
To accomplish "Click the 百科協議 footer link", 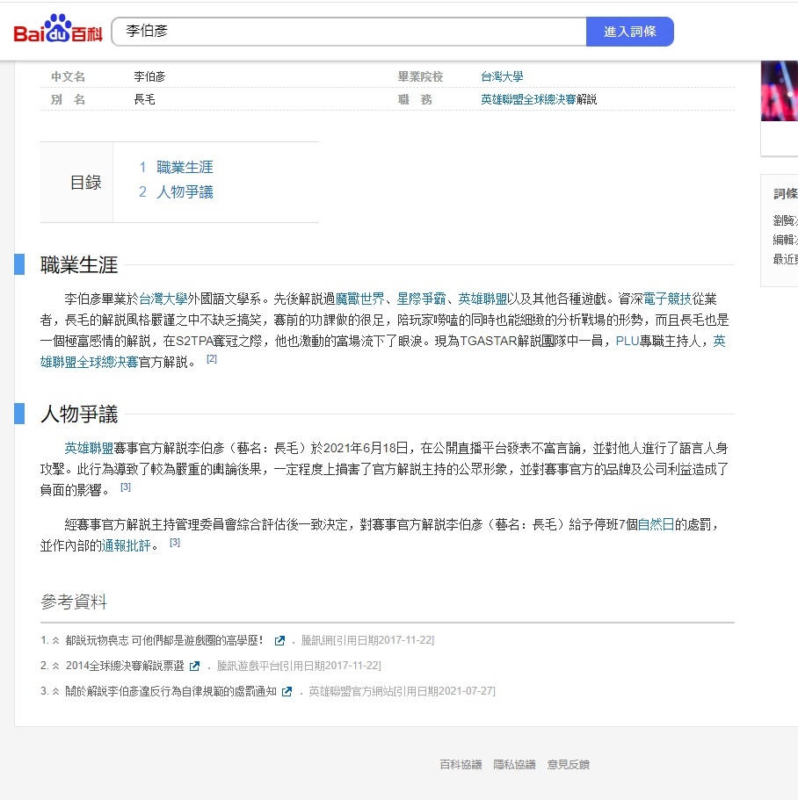I will tap(461, 764).
